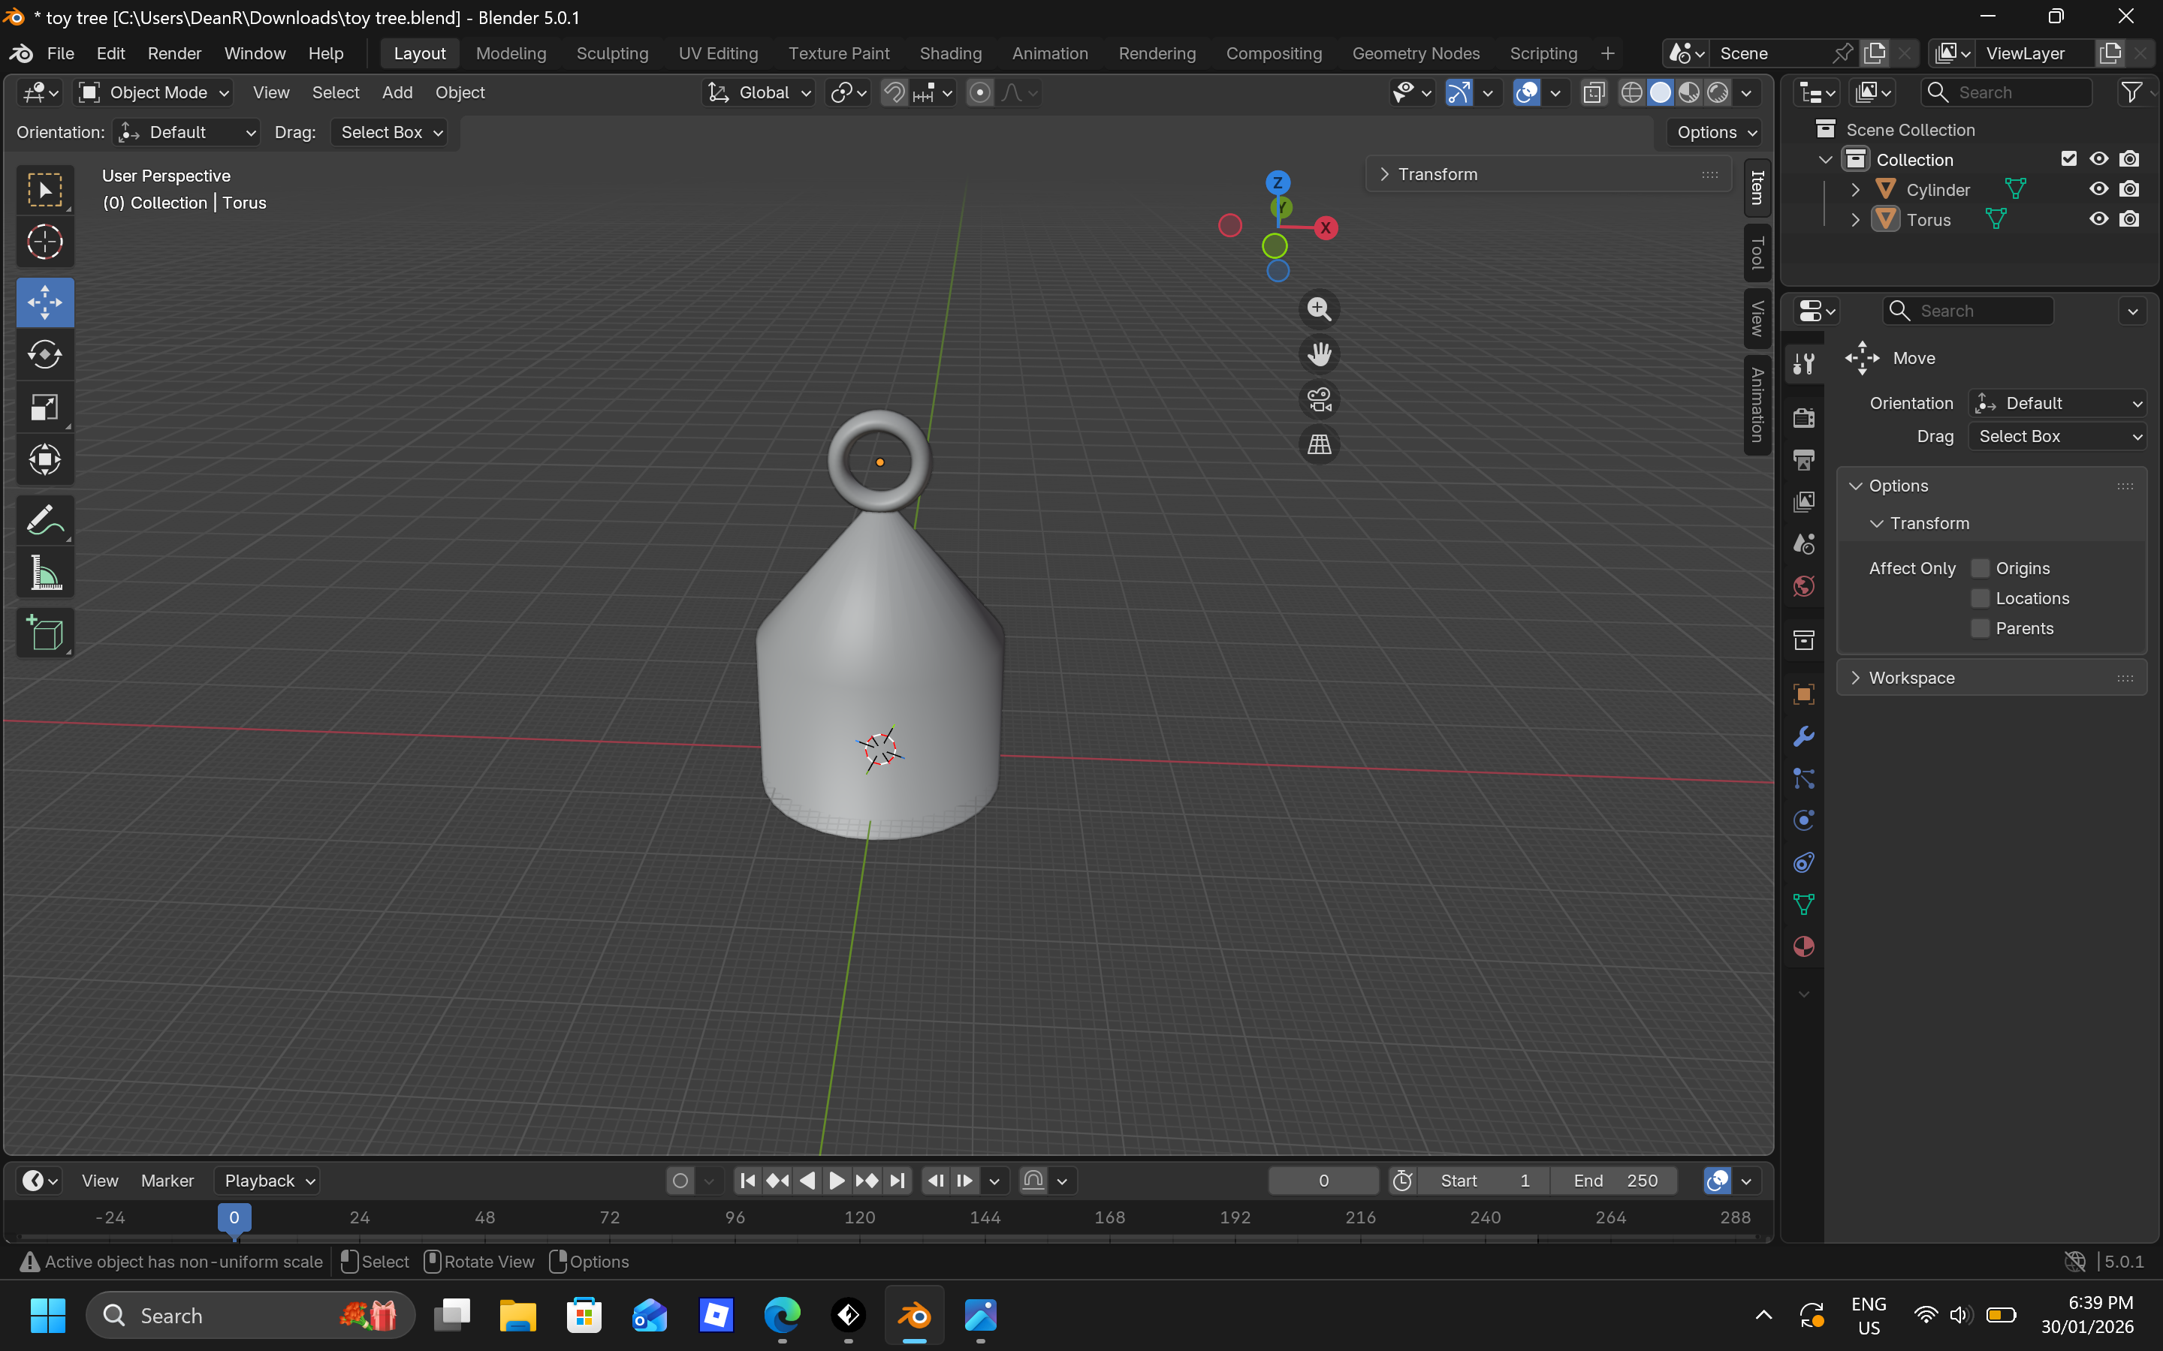Select the Annotate pencil tool
This screenshot has width=2163, height=1351.
45,520
